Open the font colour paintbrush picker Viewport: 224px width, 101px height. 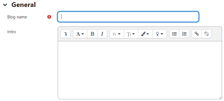pos(145,34)
